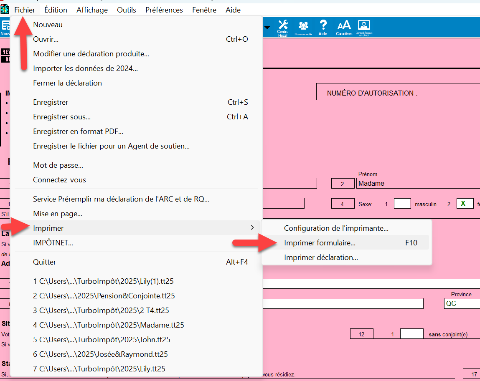Select Imprimer formulaire... from submenu
Screen dimensions: 480x381
pos(320,243)
